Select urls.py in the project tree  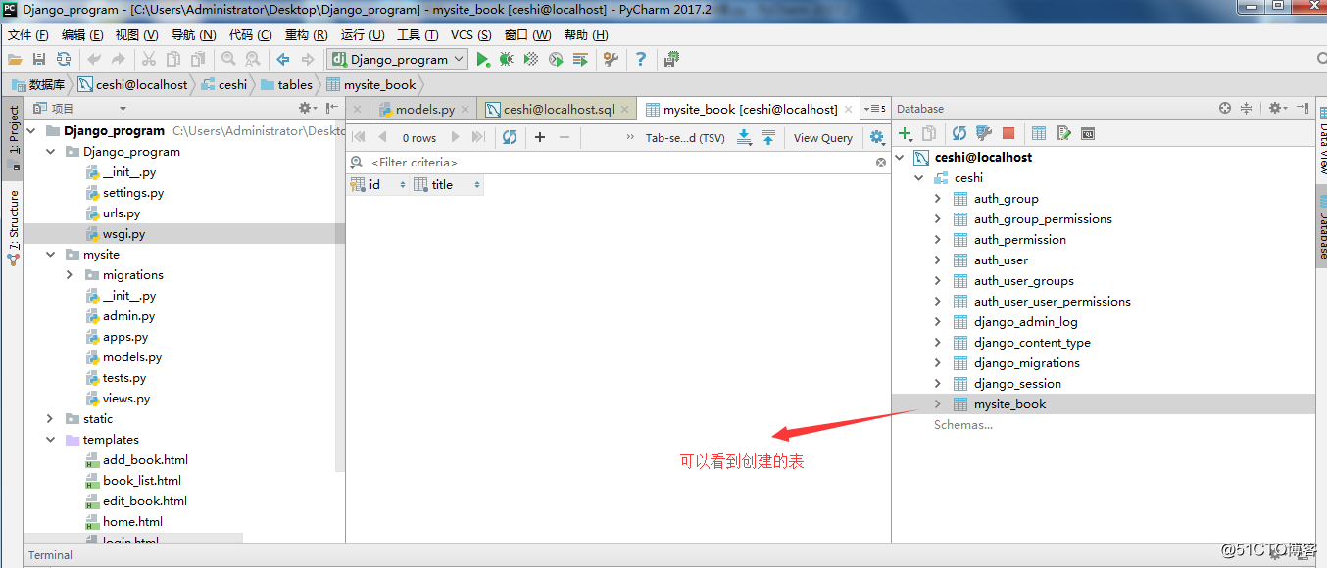[x=122, y=213]
